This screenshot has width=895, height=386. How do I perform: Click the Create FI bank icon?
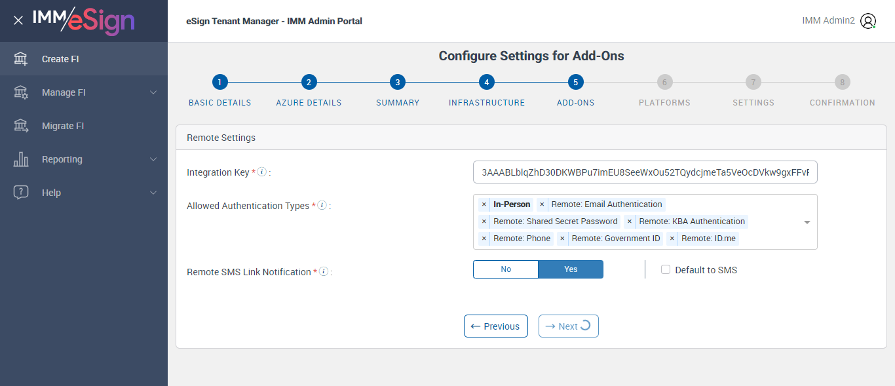point(21,59)
